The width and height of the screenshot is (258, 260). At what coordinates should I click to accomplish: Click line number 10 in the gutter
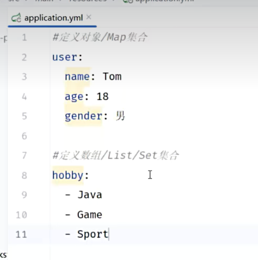21,215
